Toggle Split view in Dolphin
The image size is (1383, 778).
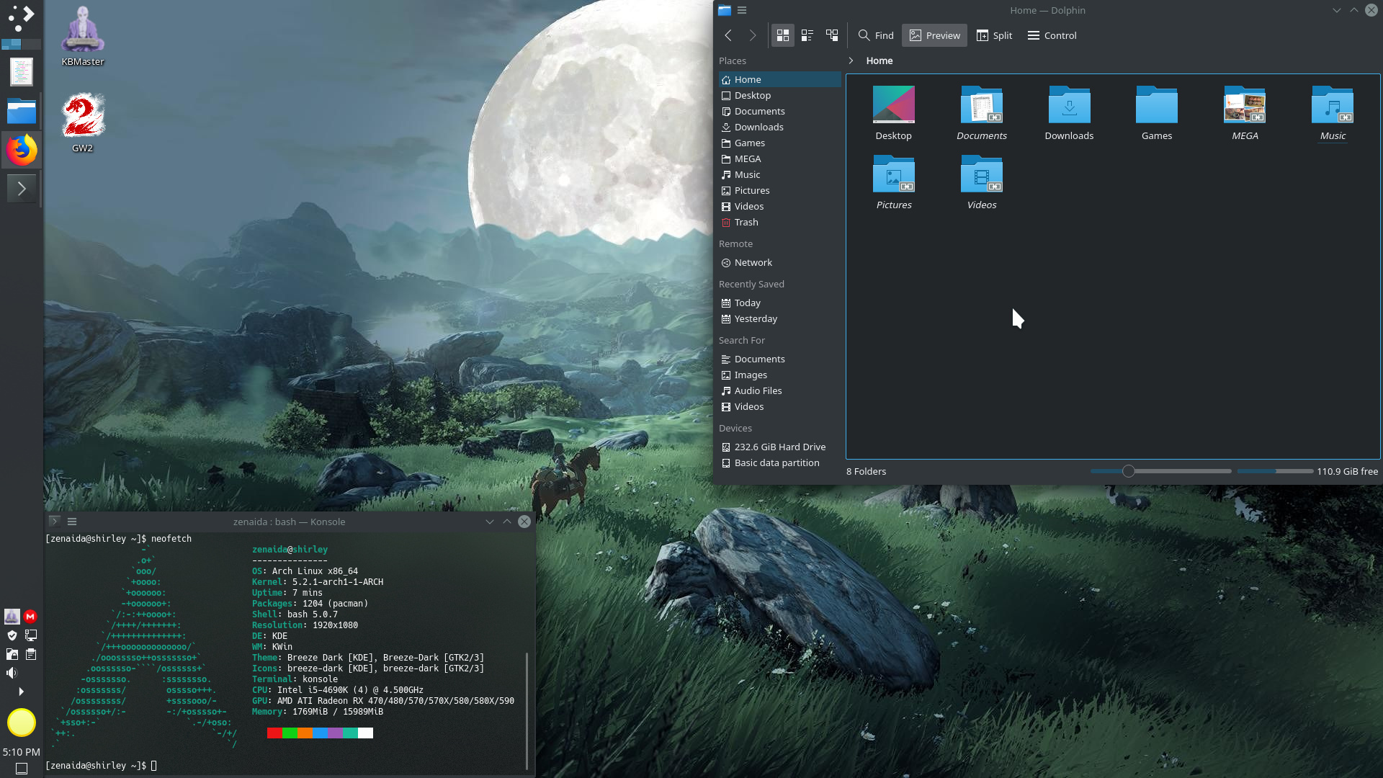click(994, 35)
